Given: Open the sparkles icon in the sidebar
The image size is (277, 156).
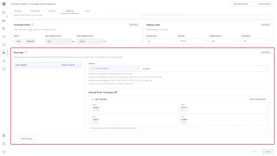Looking at the screenshot, I should click(4, 61).
